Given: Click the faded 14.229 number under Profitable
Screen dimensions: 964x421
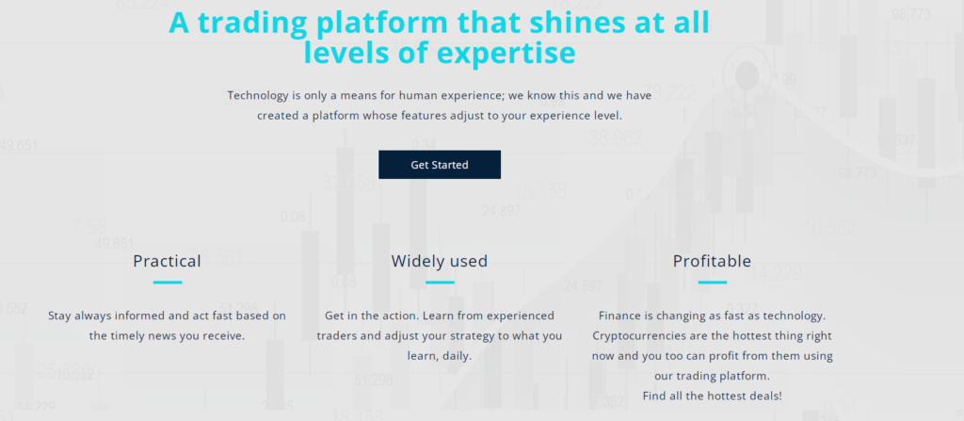Looking at the screenshot, I should pos(776,273).
